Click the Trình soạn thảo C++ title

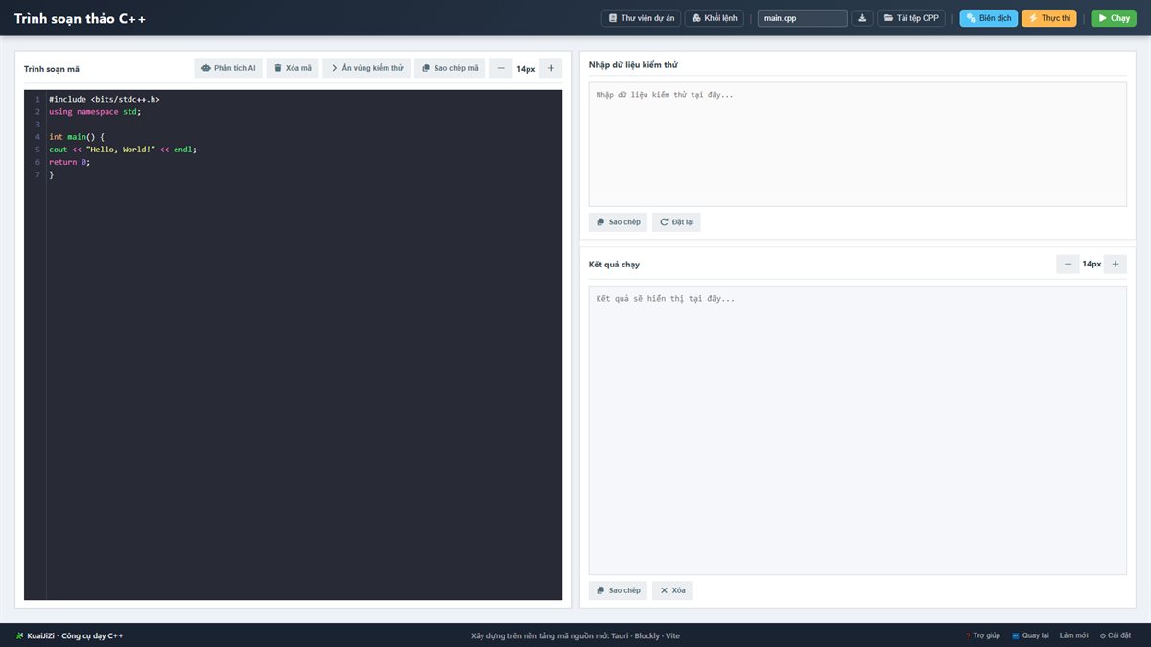(x=80, y=18)
